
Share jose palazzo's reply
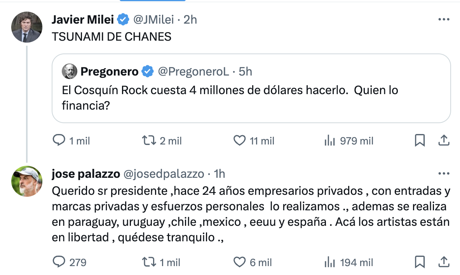(x=444, y=262)
